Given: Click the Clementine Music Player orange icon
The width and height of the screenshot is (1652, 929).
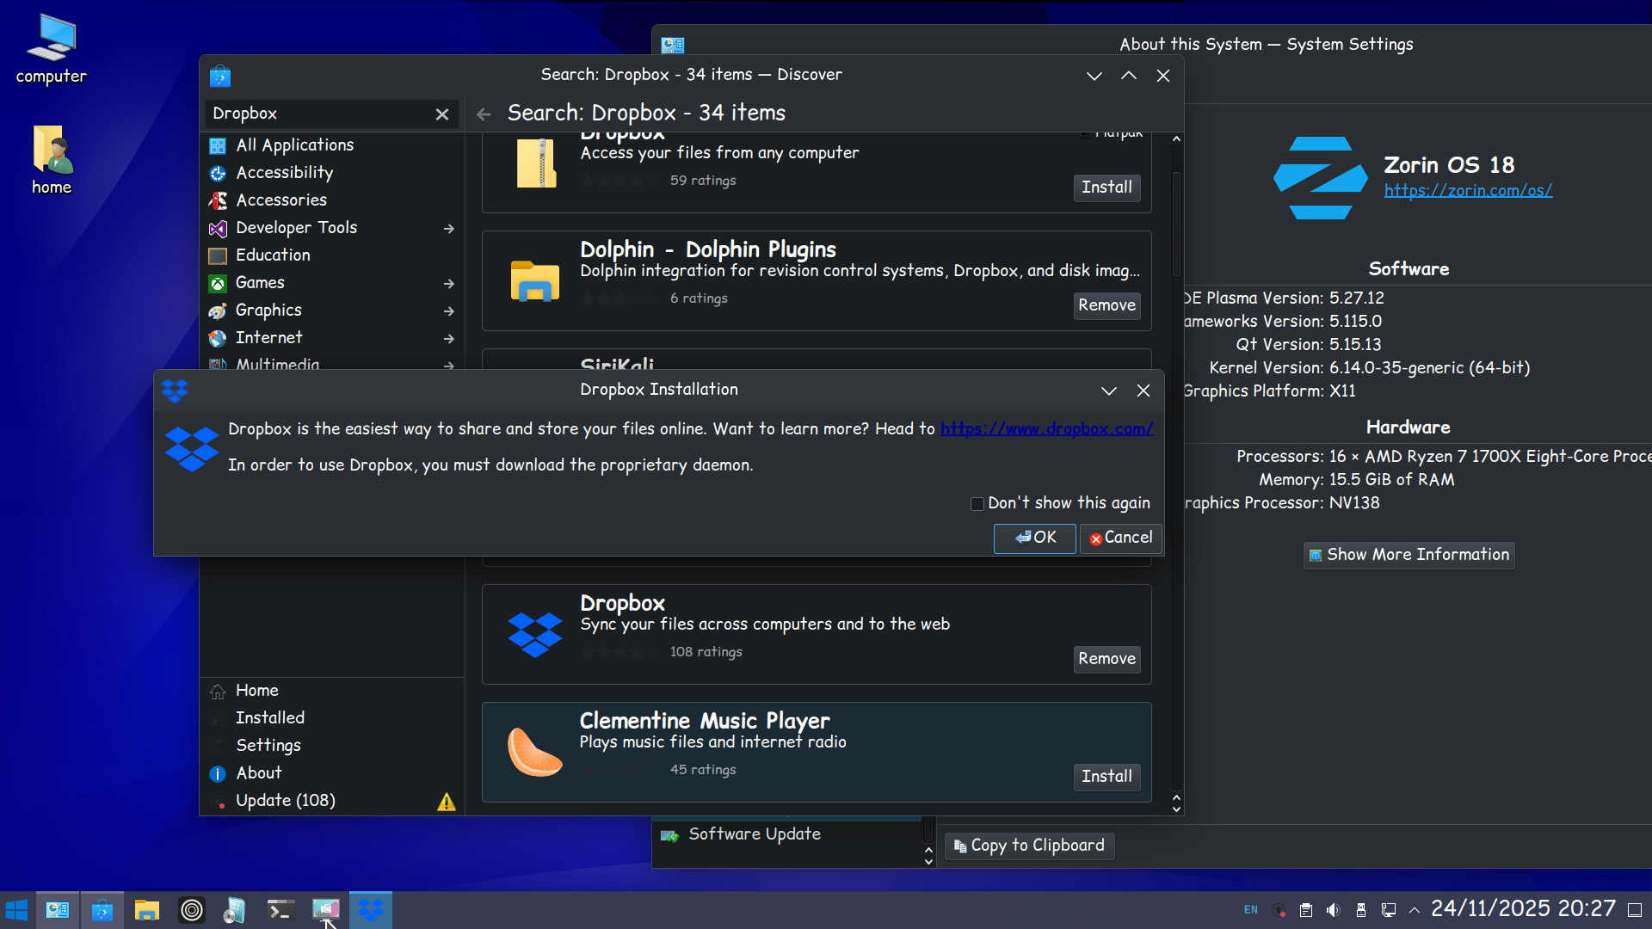Looking at the screenshot, I should tap(534, 752).
